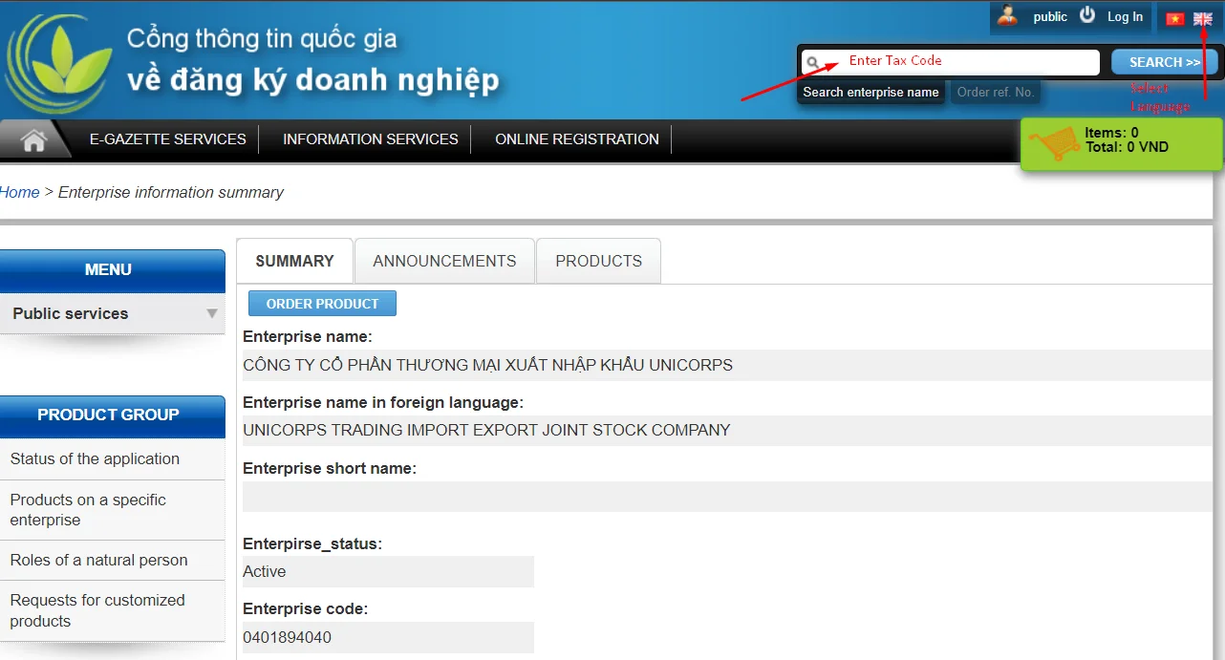The width and height of the screenshot is (1225, 660).
Task: Open the shopping cart icon
Action: coord(1055,144)
